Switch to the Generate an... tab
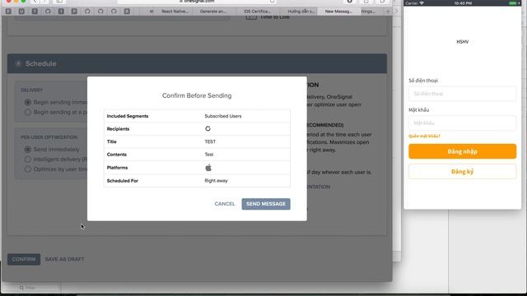Viewport: 527px width, 296px height. (x=212, y=11)
